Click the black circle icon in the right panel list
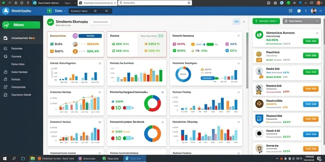Screen dimensions: 325x162 coord(259,134)
